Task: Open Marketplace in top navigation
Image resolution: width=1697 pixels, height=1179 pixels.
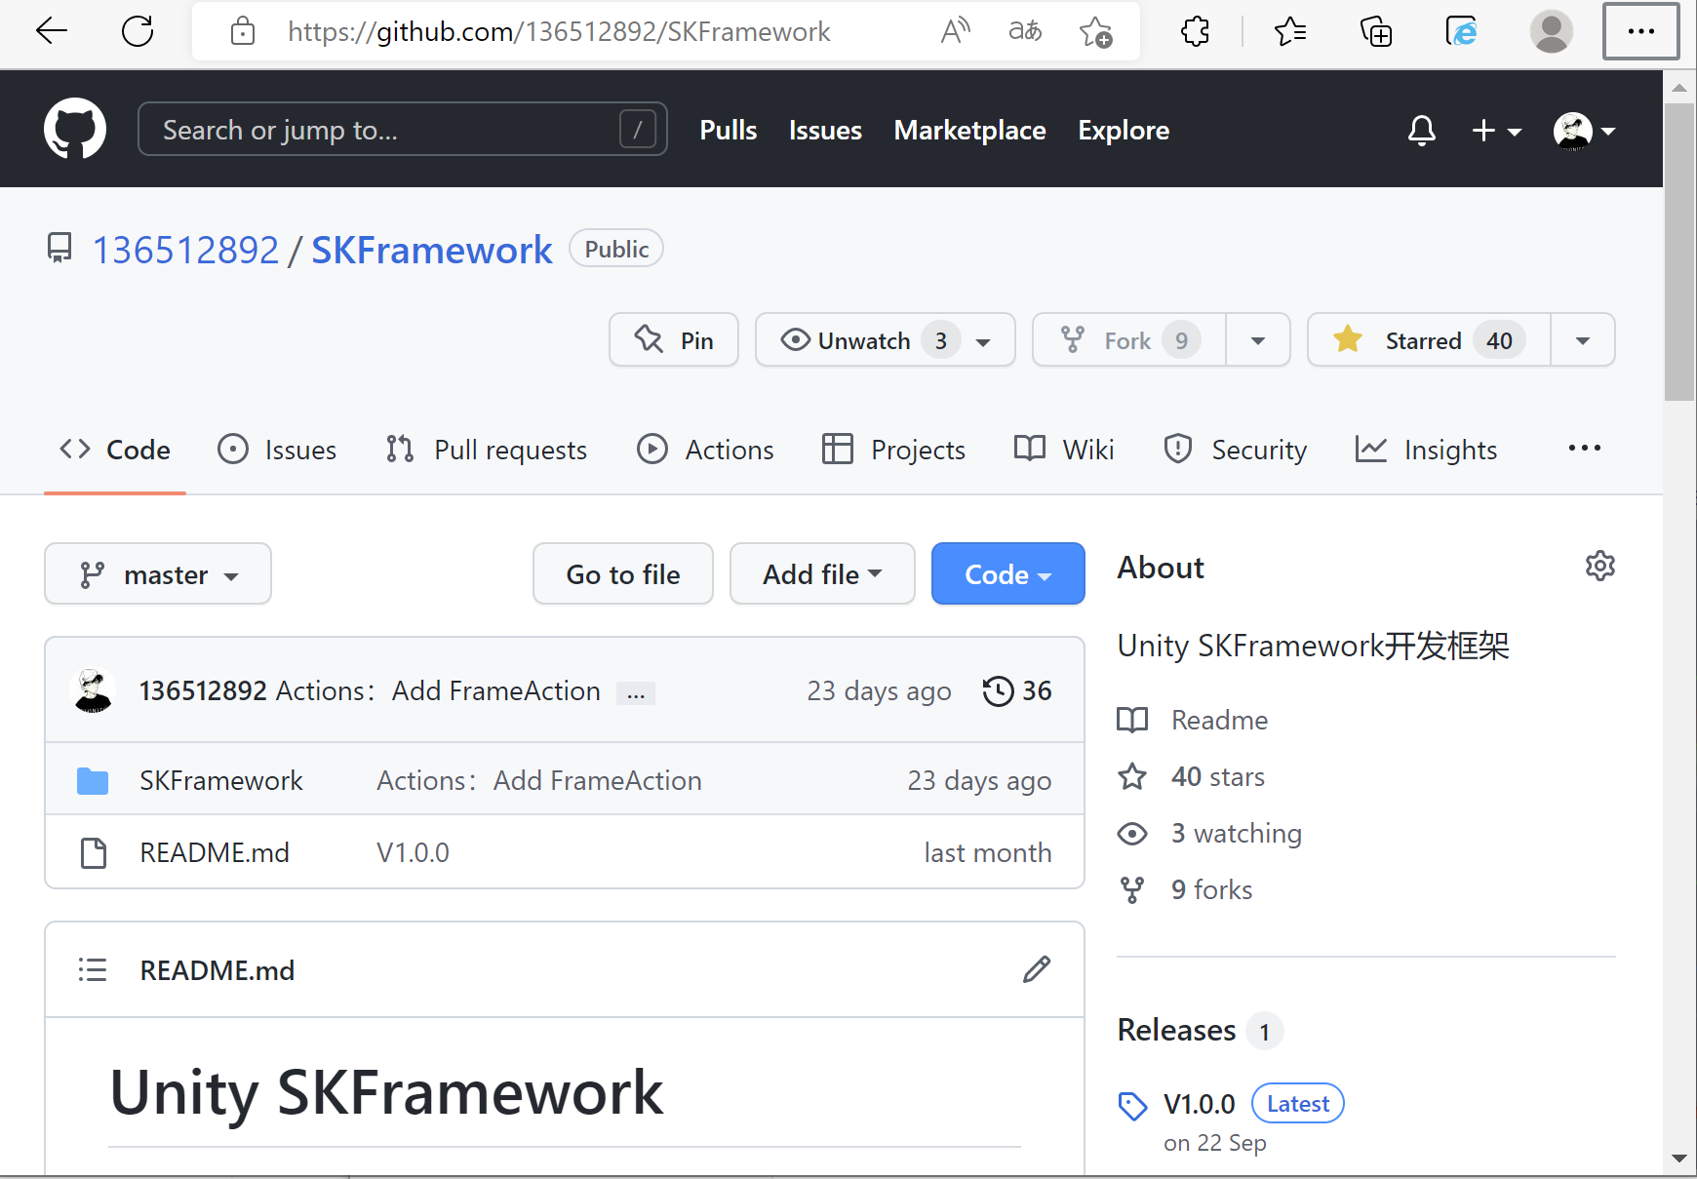Action: [x=969, y=130]
